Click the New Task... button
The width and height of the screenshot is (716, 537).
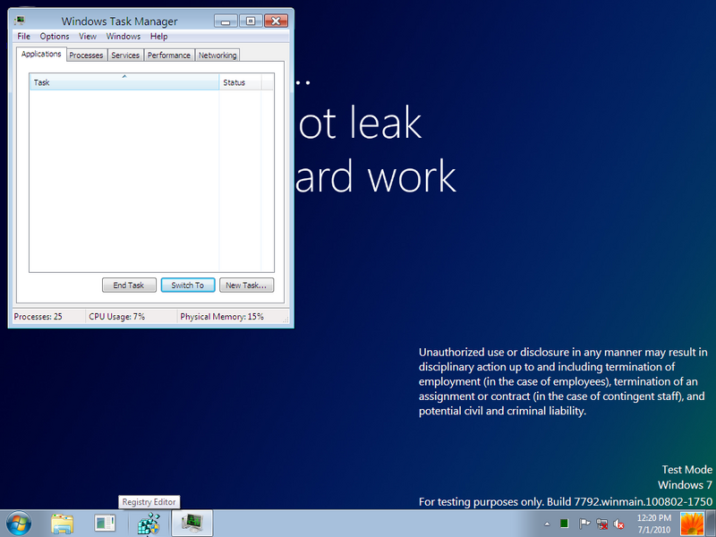(x=247, y=285)
